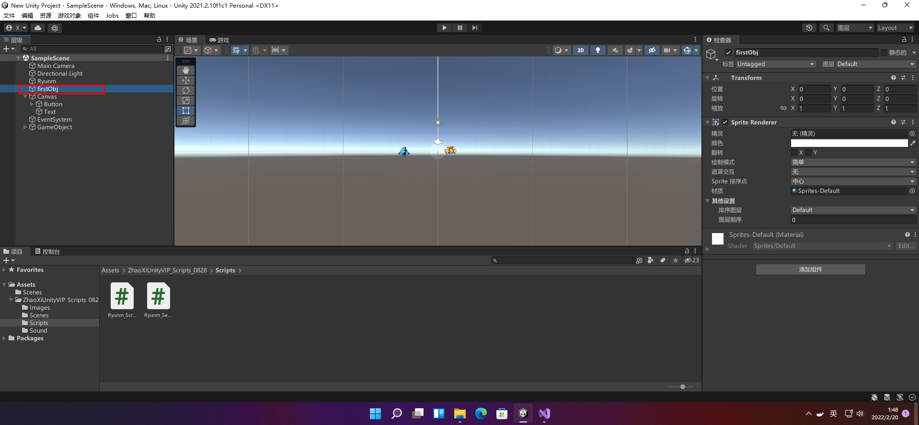Open Sprite Renderer presets icon
The width and height of the screenshot is (919, 425).
903,122
